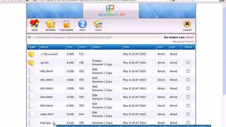Open the Password padlock icon
Viewport: 226px width, 127px height.
pyautogui.click(x=66, y=25)
